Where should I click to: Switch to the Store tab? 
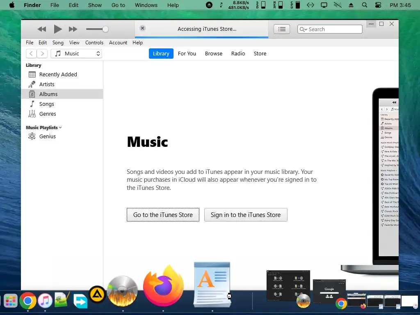(x=260, y=54)
